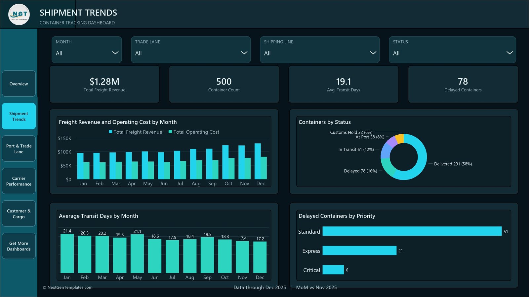Viewport: 529px width, 297px height.
Task: Click the 'MoM vs Nov 2025' text
Action: (x=316, y=287)
